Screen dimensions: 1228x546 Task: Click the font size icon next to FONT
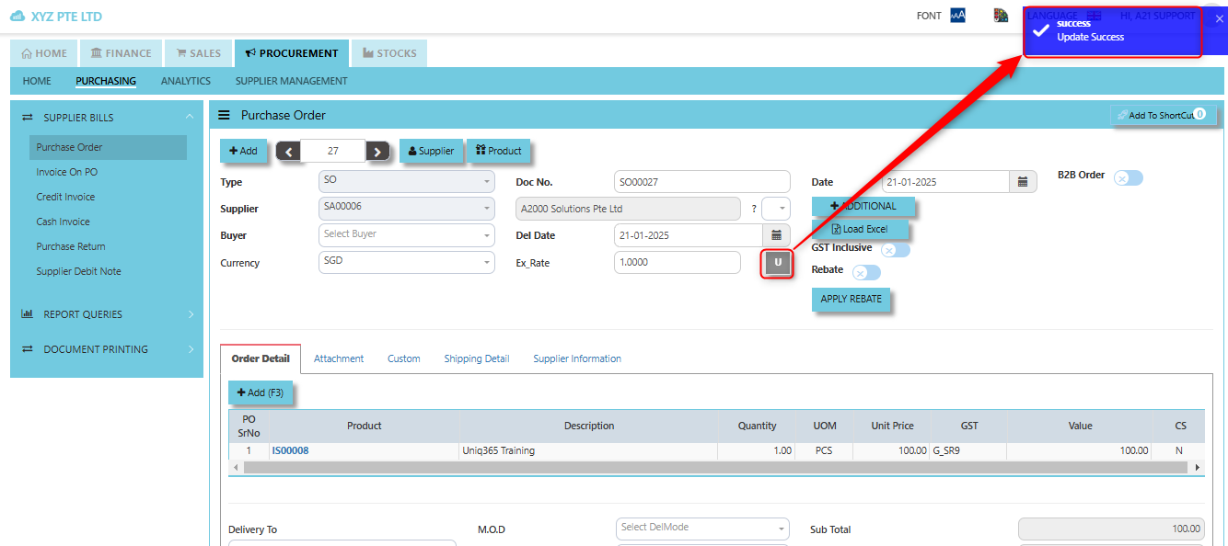(957, 16)
